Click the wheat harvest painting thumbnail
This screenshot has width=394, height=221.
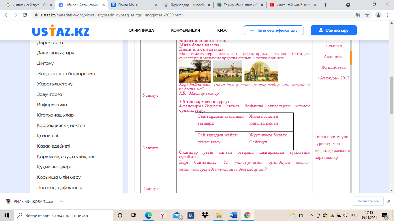(x=195, y=71)
